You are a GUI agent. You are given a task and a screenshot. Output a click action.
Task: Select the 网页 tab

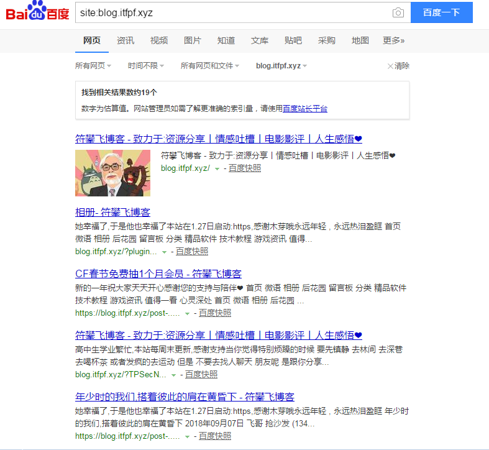tap(92, 40)
